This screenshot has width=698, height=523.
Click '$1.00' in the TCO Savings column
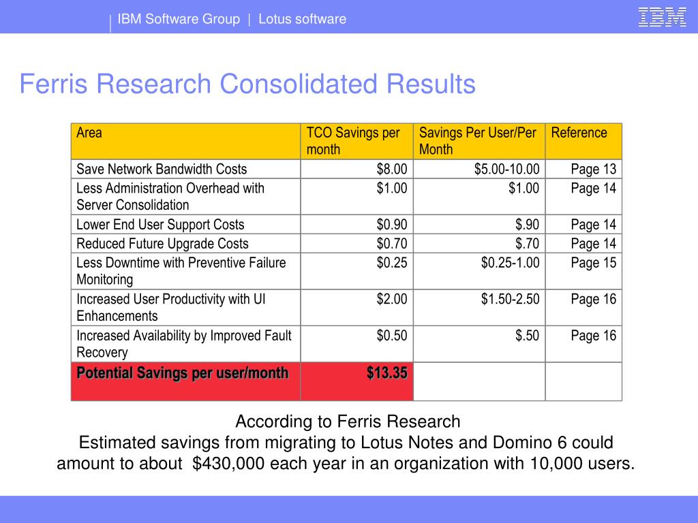357,197
